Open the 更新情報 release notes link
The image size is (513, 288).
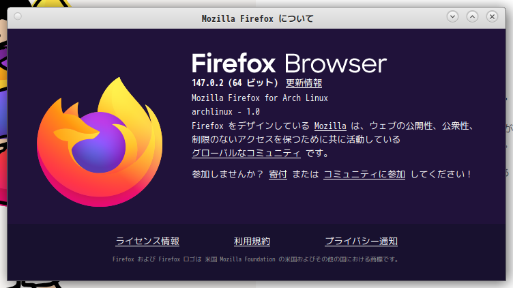(x=304, y=83)
